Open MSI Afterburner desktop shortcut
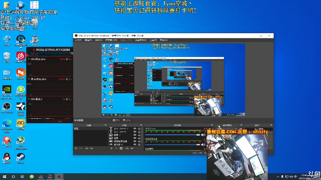The width and height of the screenshot is (321, 180). tap(21, 143)
